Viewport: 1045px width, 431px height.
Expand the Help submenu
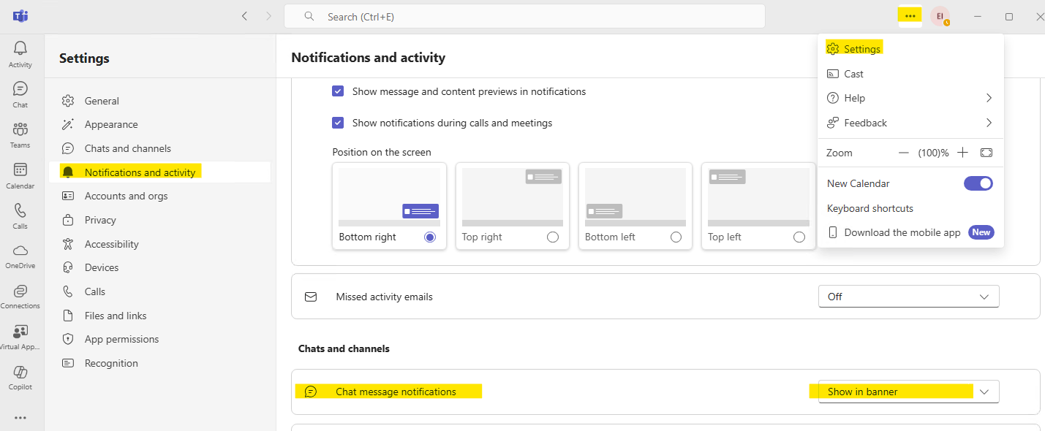(989, 98)
